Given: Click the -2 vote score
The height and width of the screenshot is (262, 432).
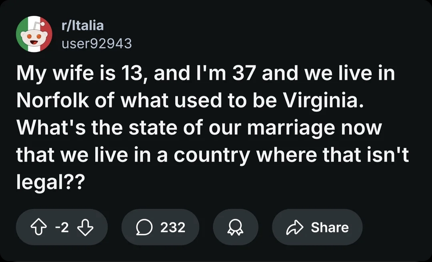Looking at the screenshot, I should coord(61,227).
